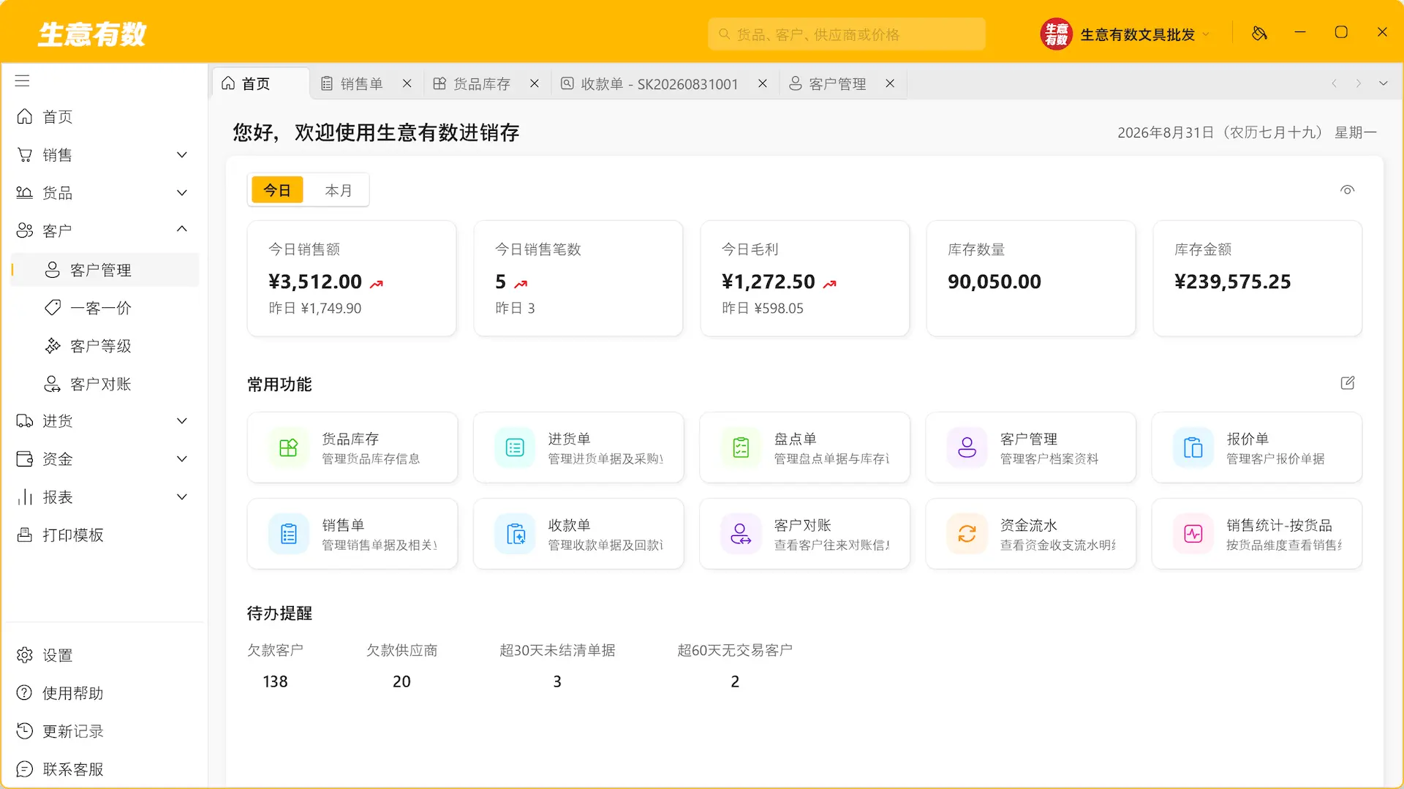Open the 货品库存 shortcut card icon
The image size is (1404, 789).
pyautogui.click(x=289, y=448)
